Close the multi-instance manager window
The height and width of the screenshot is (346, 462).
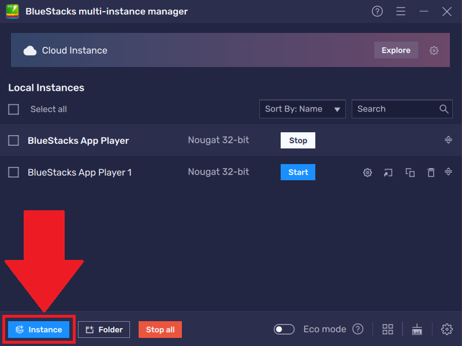[x=446, y=12]
